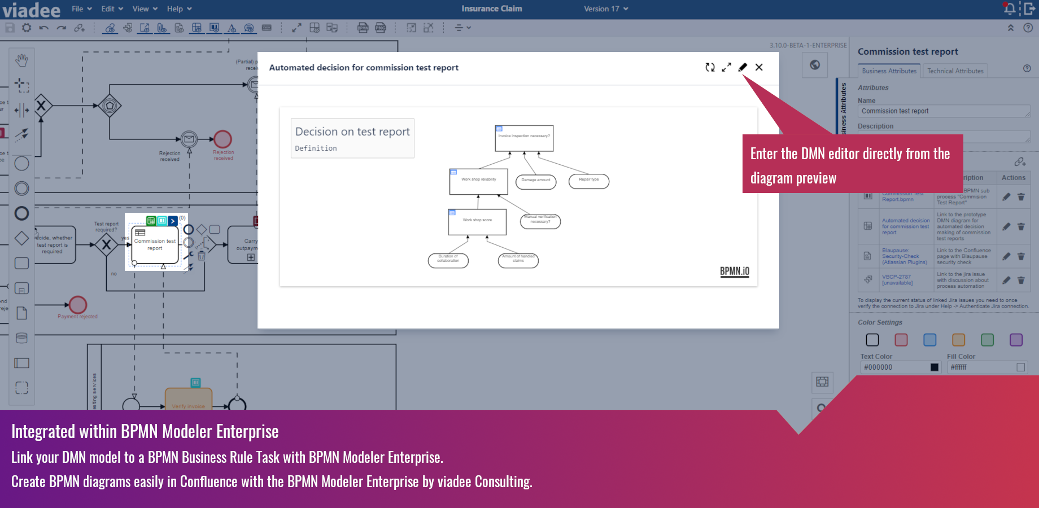Toggle comments overlay icon in toolbar
Image resolution: width=1039 pixels, height=508 pixels.
(249, 28)
